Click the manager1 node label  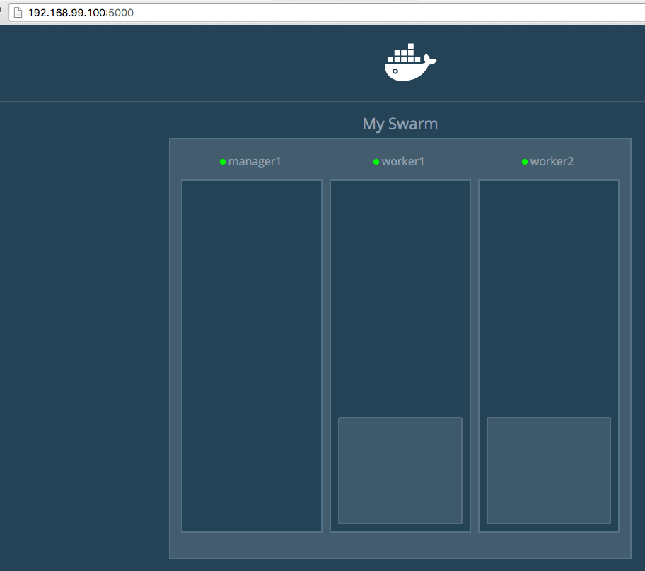(255, 162)
